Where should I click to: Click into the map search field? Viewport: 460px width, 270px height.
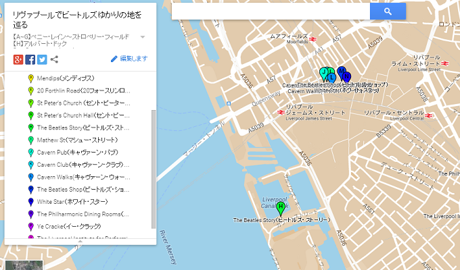(271, 11)
